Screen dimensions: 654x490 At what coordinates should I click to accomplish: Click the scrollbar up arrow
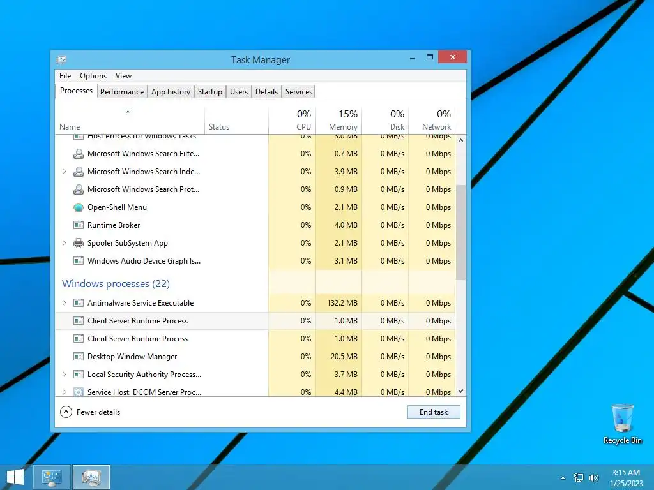click(x=460, y=140)
